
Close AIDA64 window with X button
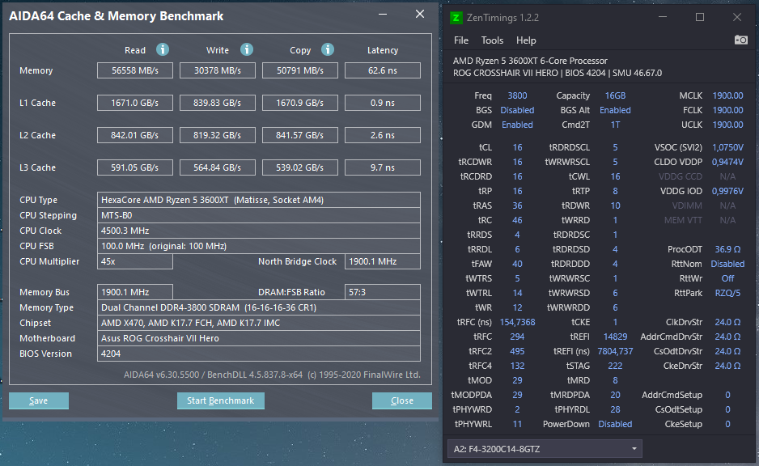click(420, 15)
